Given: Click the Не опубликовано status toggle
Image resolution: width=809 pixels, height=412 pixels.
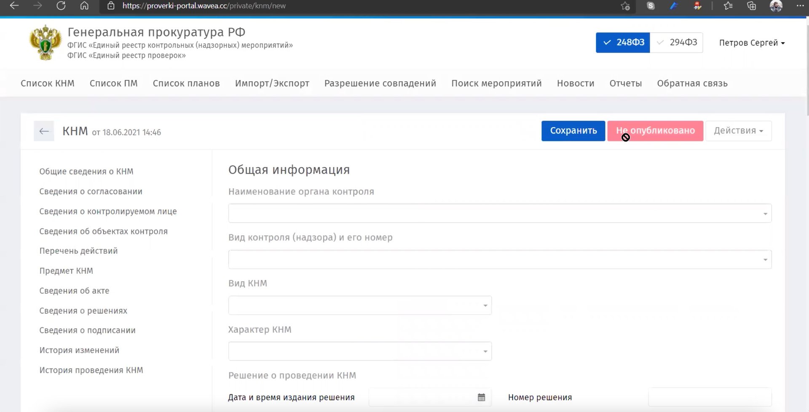Looking at the screenshot, I should (655, 130).
